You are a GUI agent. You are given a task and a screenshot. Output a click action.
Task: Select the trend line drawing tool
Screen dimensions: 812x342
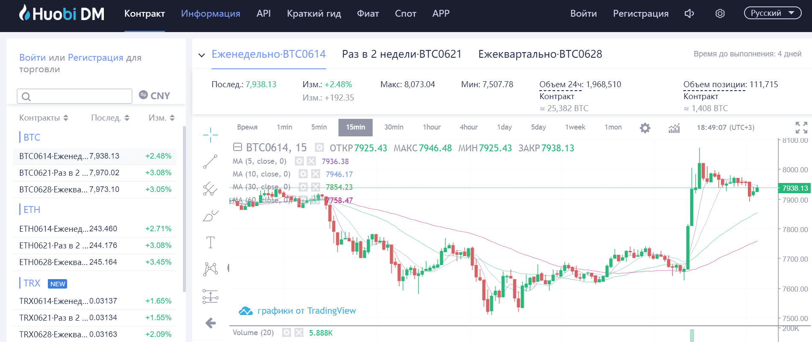[210, 162]
